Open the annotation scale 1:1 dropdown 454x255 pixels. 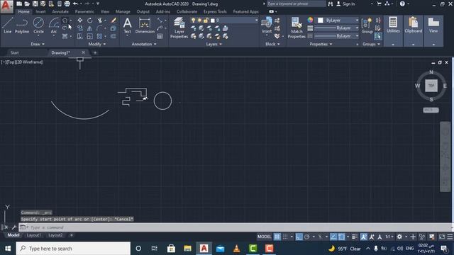pyautogui.click(x=389, y=237)
